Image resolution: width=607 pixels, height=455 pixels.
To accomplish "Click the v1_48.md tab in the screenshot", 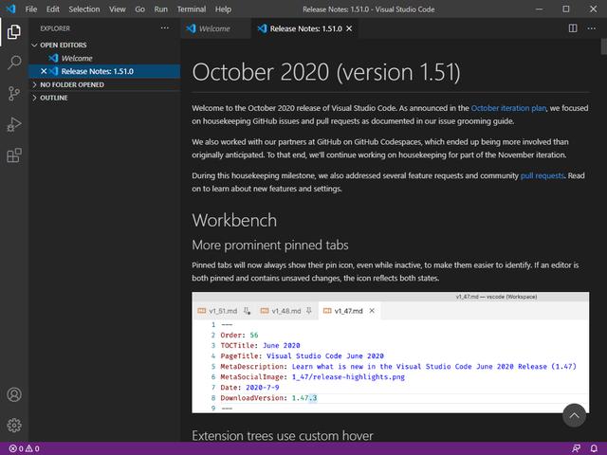I will (286, 311).
